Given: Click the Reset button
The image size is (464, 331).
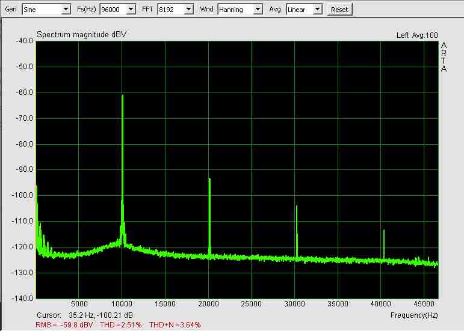Looking at the screenshot, I should [339, 10].
